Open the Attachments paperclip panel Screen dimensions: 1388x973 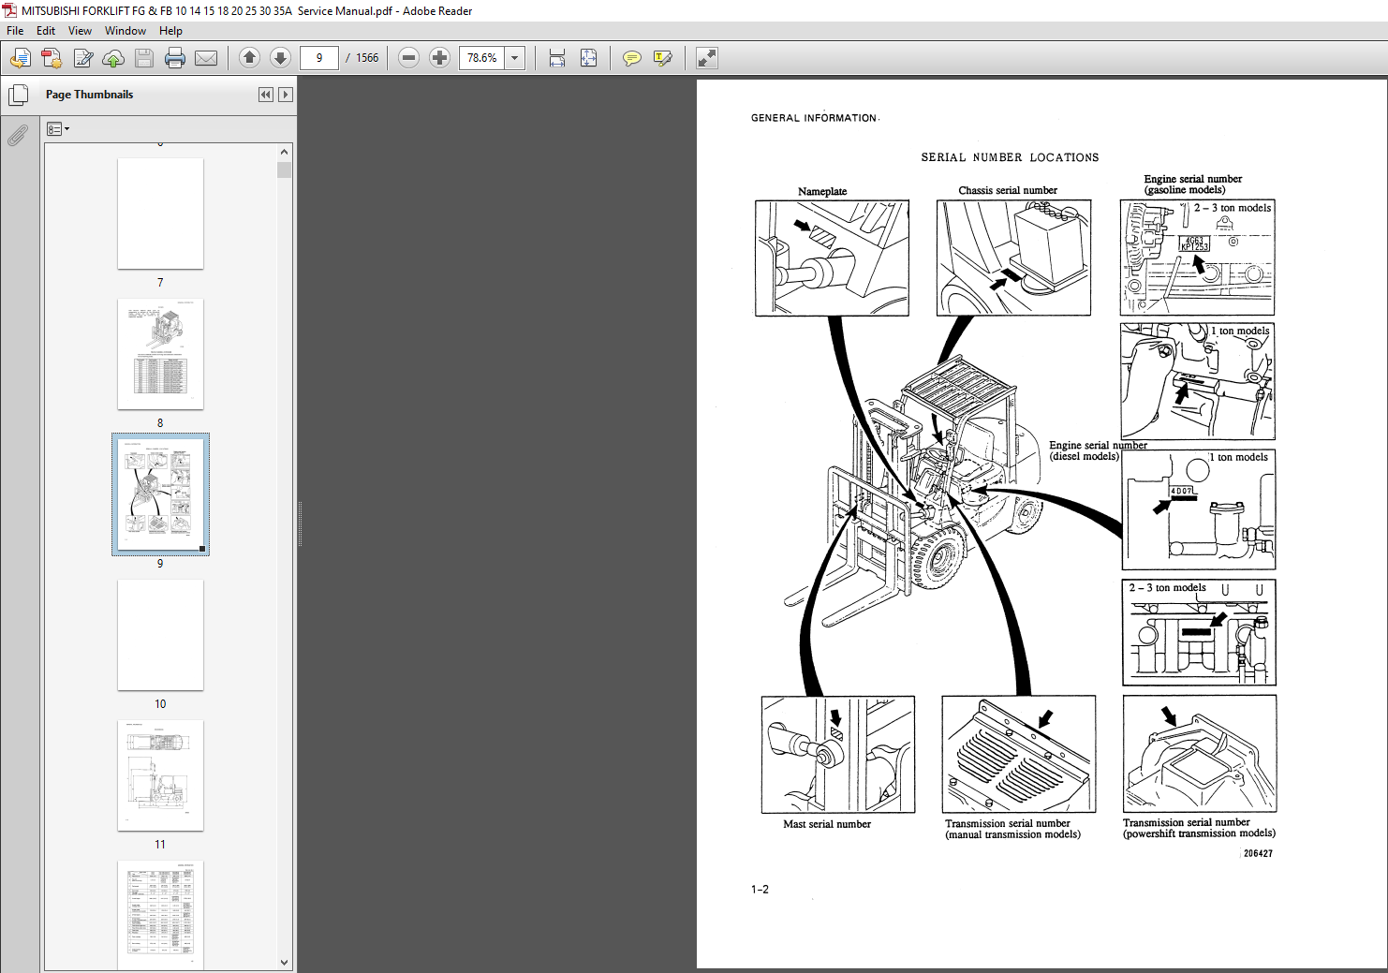coord(18,136)
